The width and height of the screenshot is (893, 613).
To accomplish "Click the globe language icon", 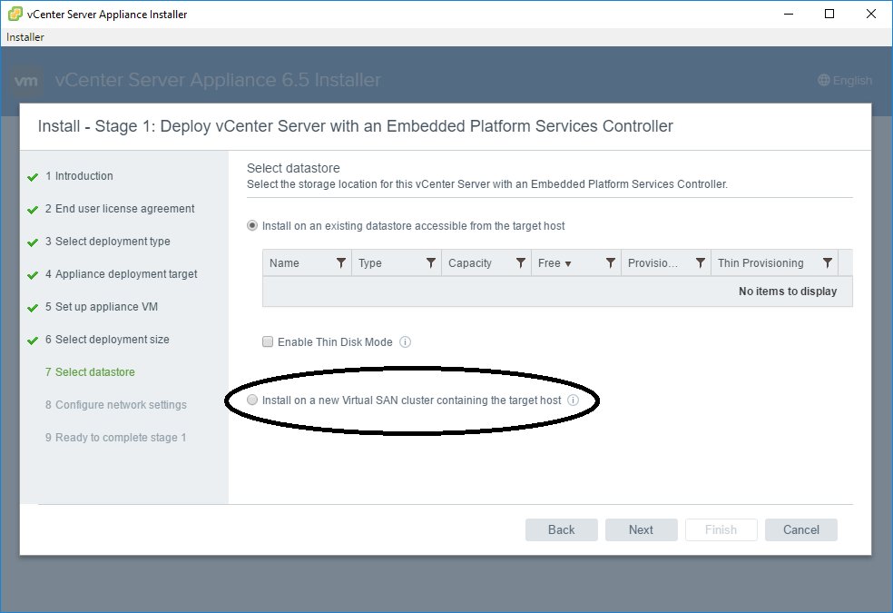I will click(823, 80).
